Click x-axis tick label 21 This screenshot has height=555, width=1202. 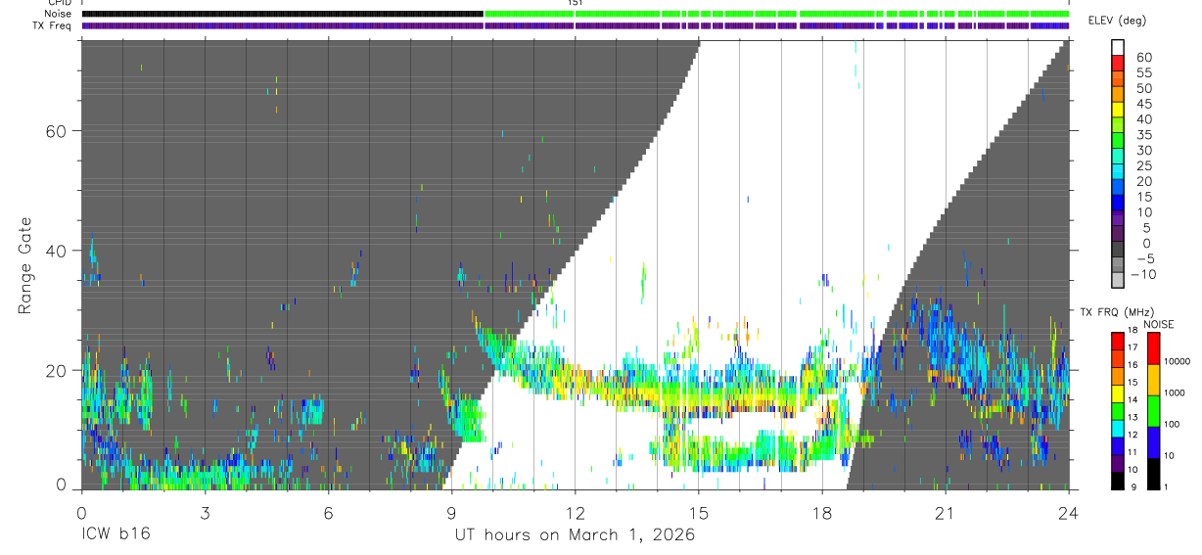946,513
